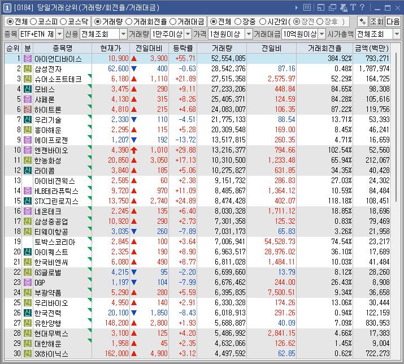Click the 증 badge next to DGP
Screen dimensions: 404x364
[28, 282]
